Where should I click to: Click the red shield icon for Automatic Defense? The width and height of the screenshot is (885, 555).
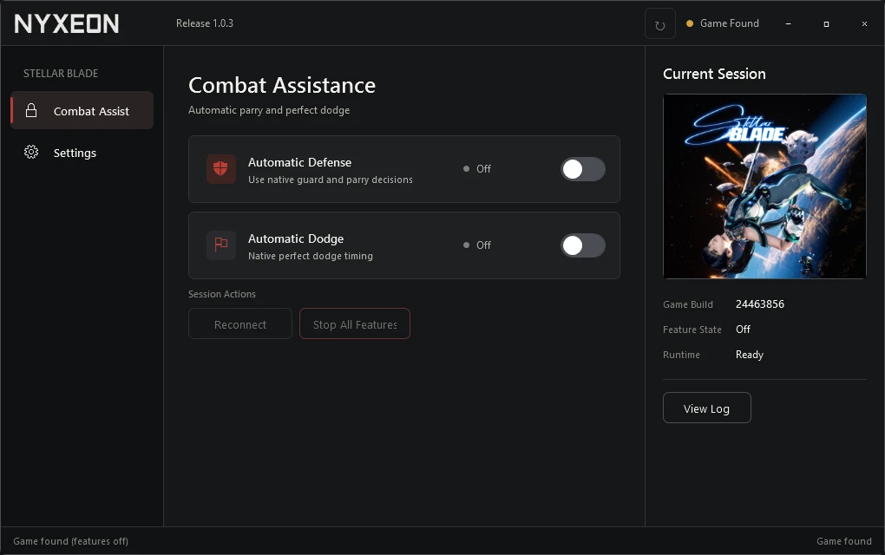pos(220,168)
